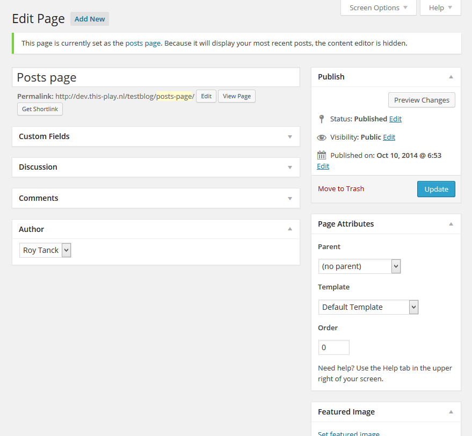This screenshot has width=472, height=436.
Task: Click the blue Update button
Action: point(436,189)
